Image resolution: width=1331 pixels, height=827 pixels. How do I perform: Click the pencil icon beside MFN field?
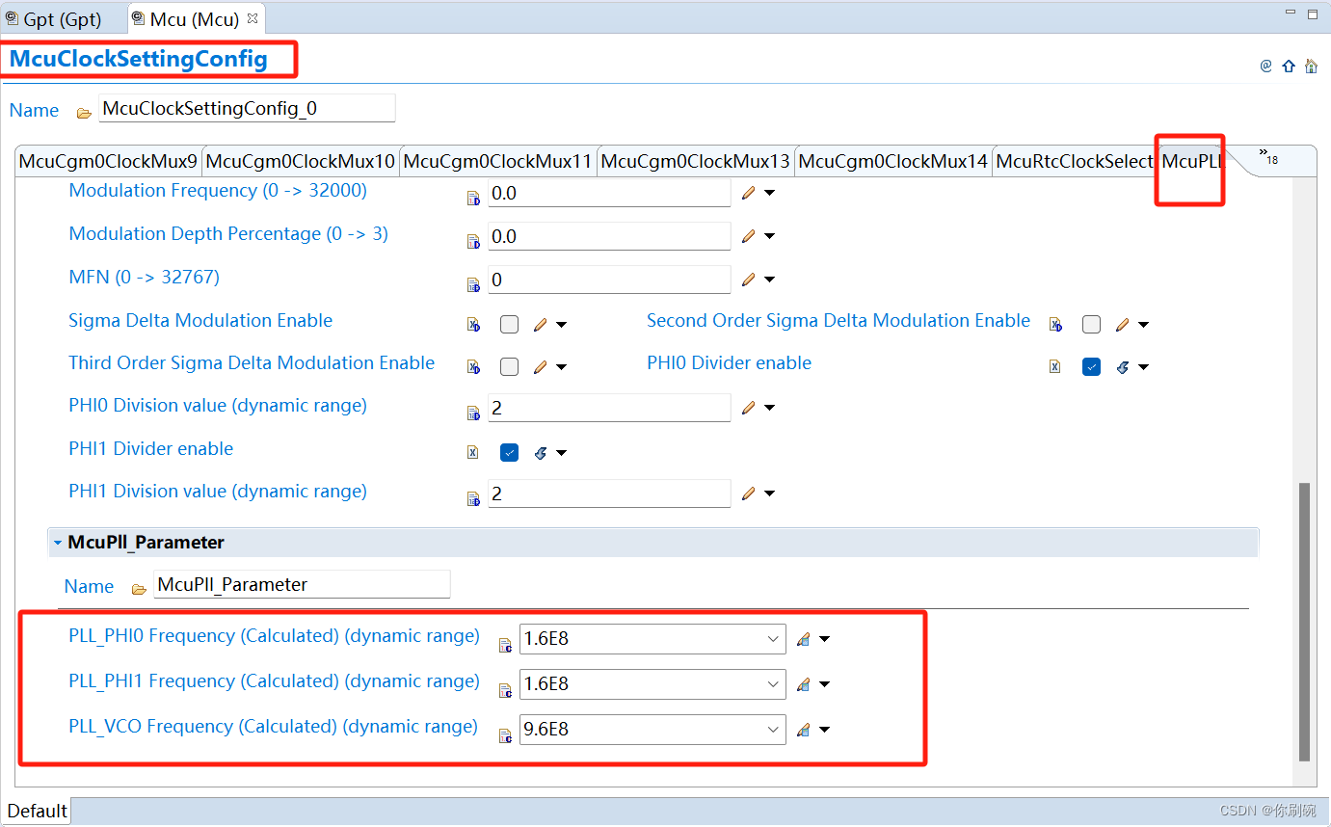pos(749,280)
